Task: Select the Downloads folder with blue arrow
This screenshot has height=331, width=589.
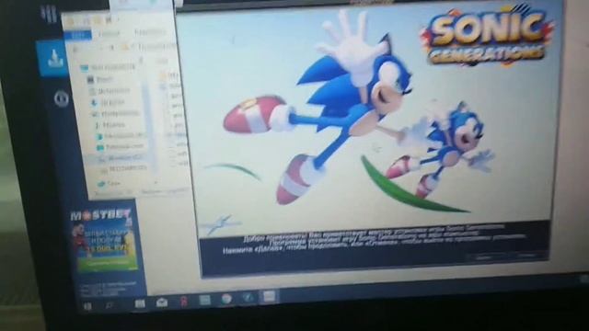Action: 108,102
